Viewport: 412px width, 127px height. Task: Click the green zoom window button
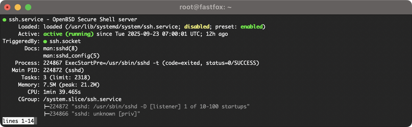(x=28, y=7)
